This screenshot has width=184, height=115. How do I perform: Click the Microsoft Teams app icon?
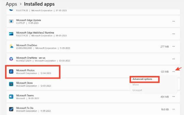click(11, 96)
